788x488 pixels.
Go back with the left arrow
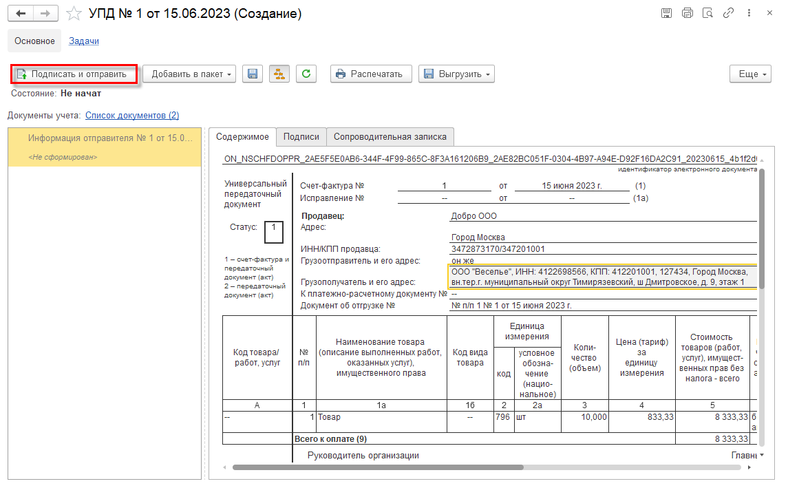[21, 14]
